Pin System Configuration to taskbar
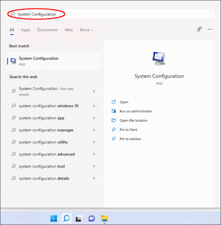Image resolution: width=221 pixels, height=225 pixels. point(130,139)
